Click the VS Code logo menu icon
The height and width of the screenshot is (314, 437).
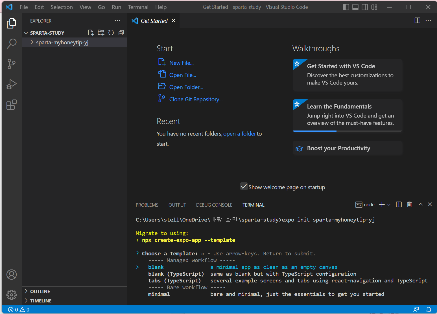click(9, 7)
